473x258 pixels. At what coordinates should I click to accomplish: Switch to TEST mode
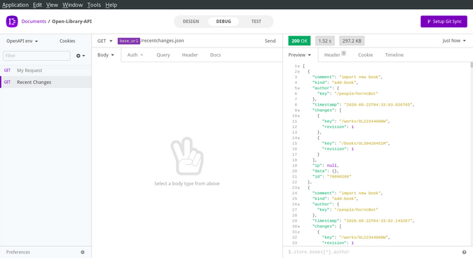[256, 22]
